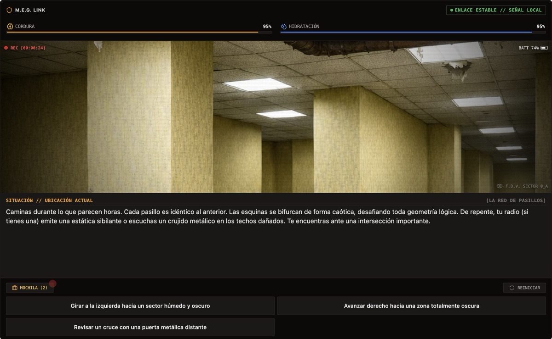
Task: Click the F.O.V. SECTOR 0_A label
Action: (527, 186)
